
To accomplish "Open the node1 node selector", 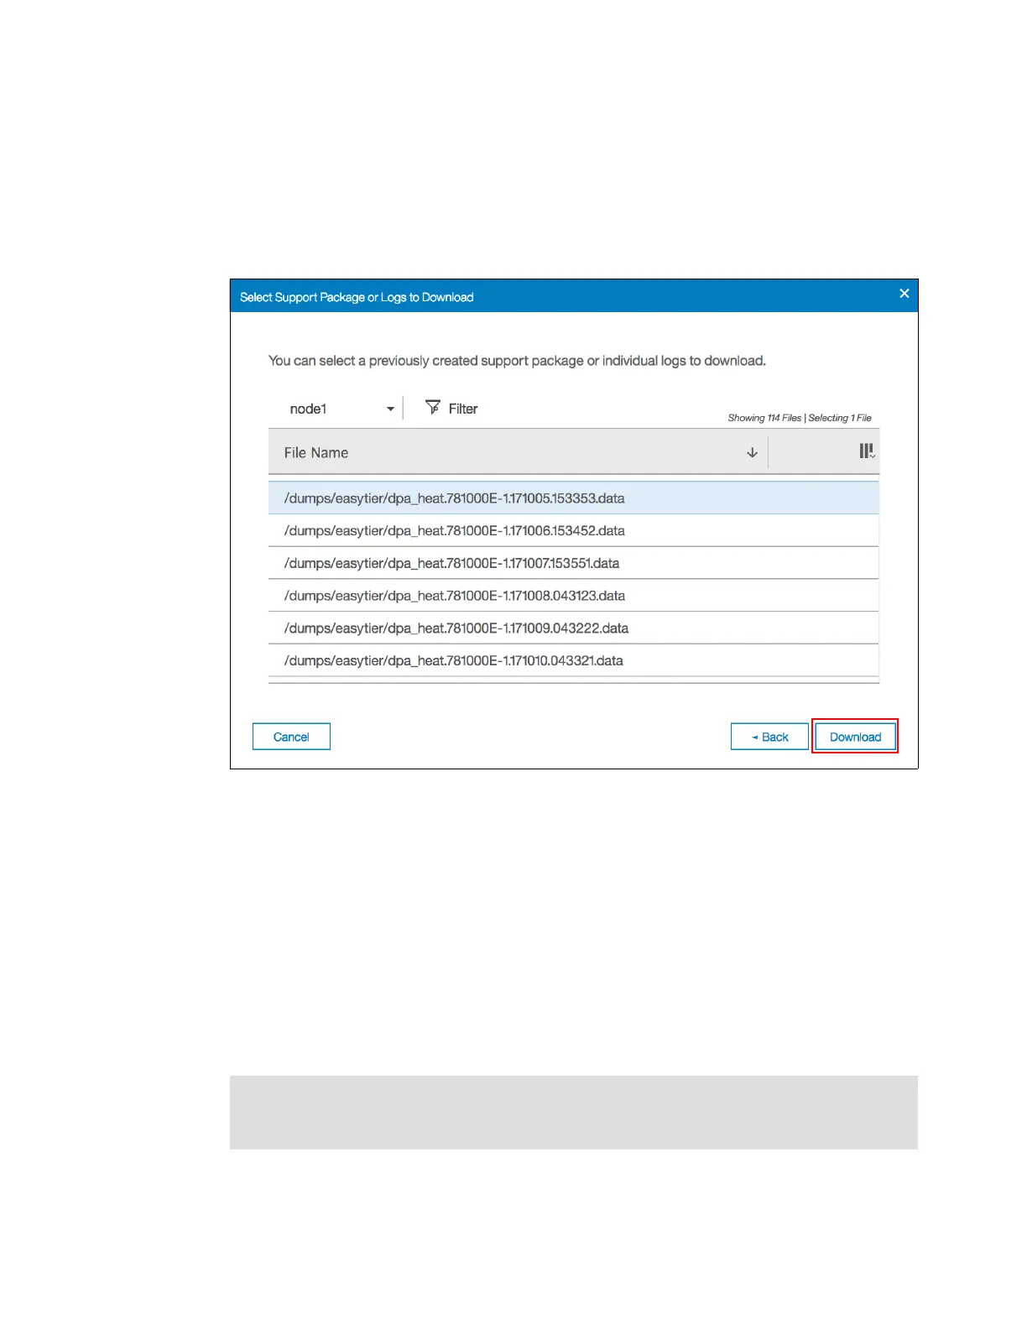I will click(341, 409).
